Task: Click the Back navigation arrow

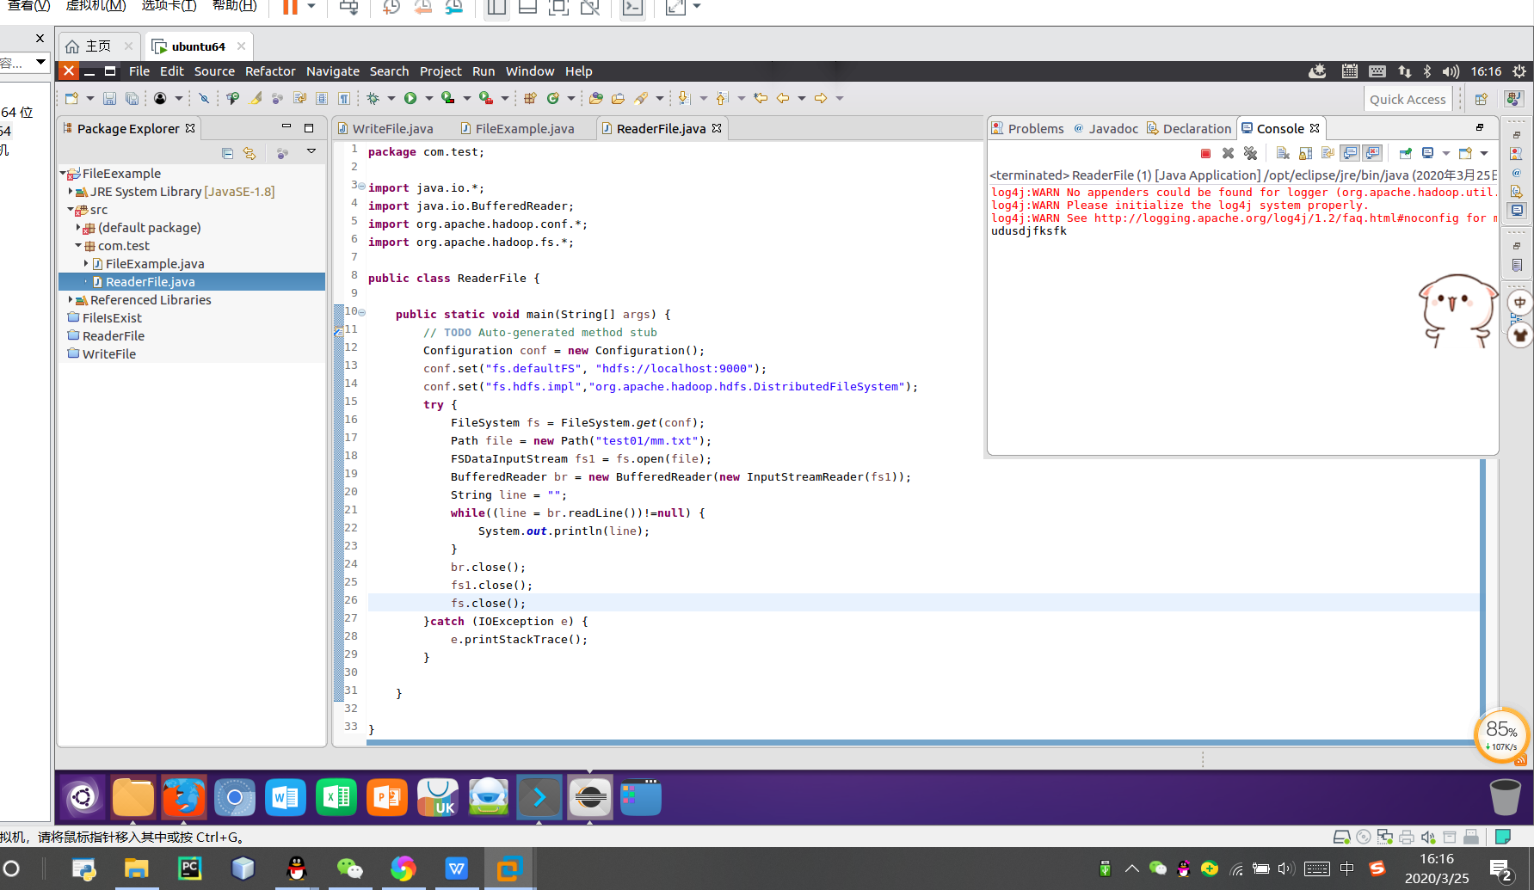Action: (x=783, y=98)
